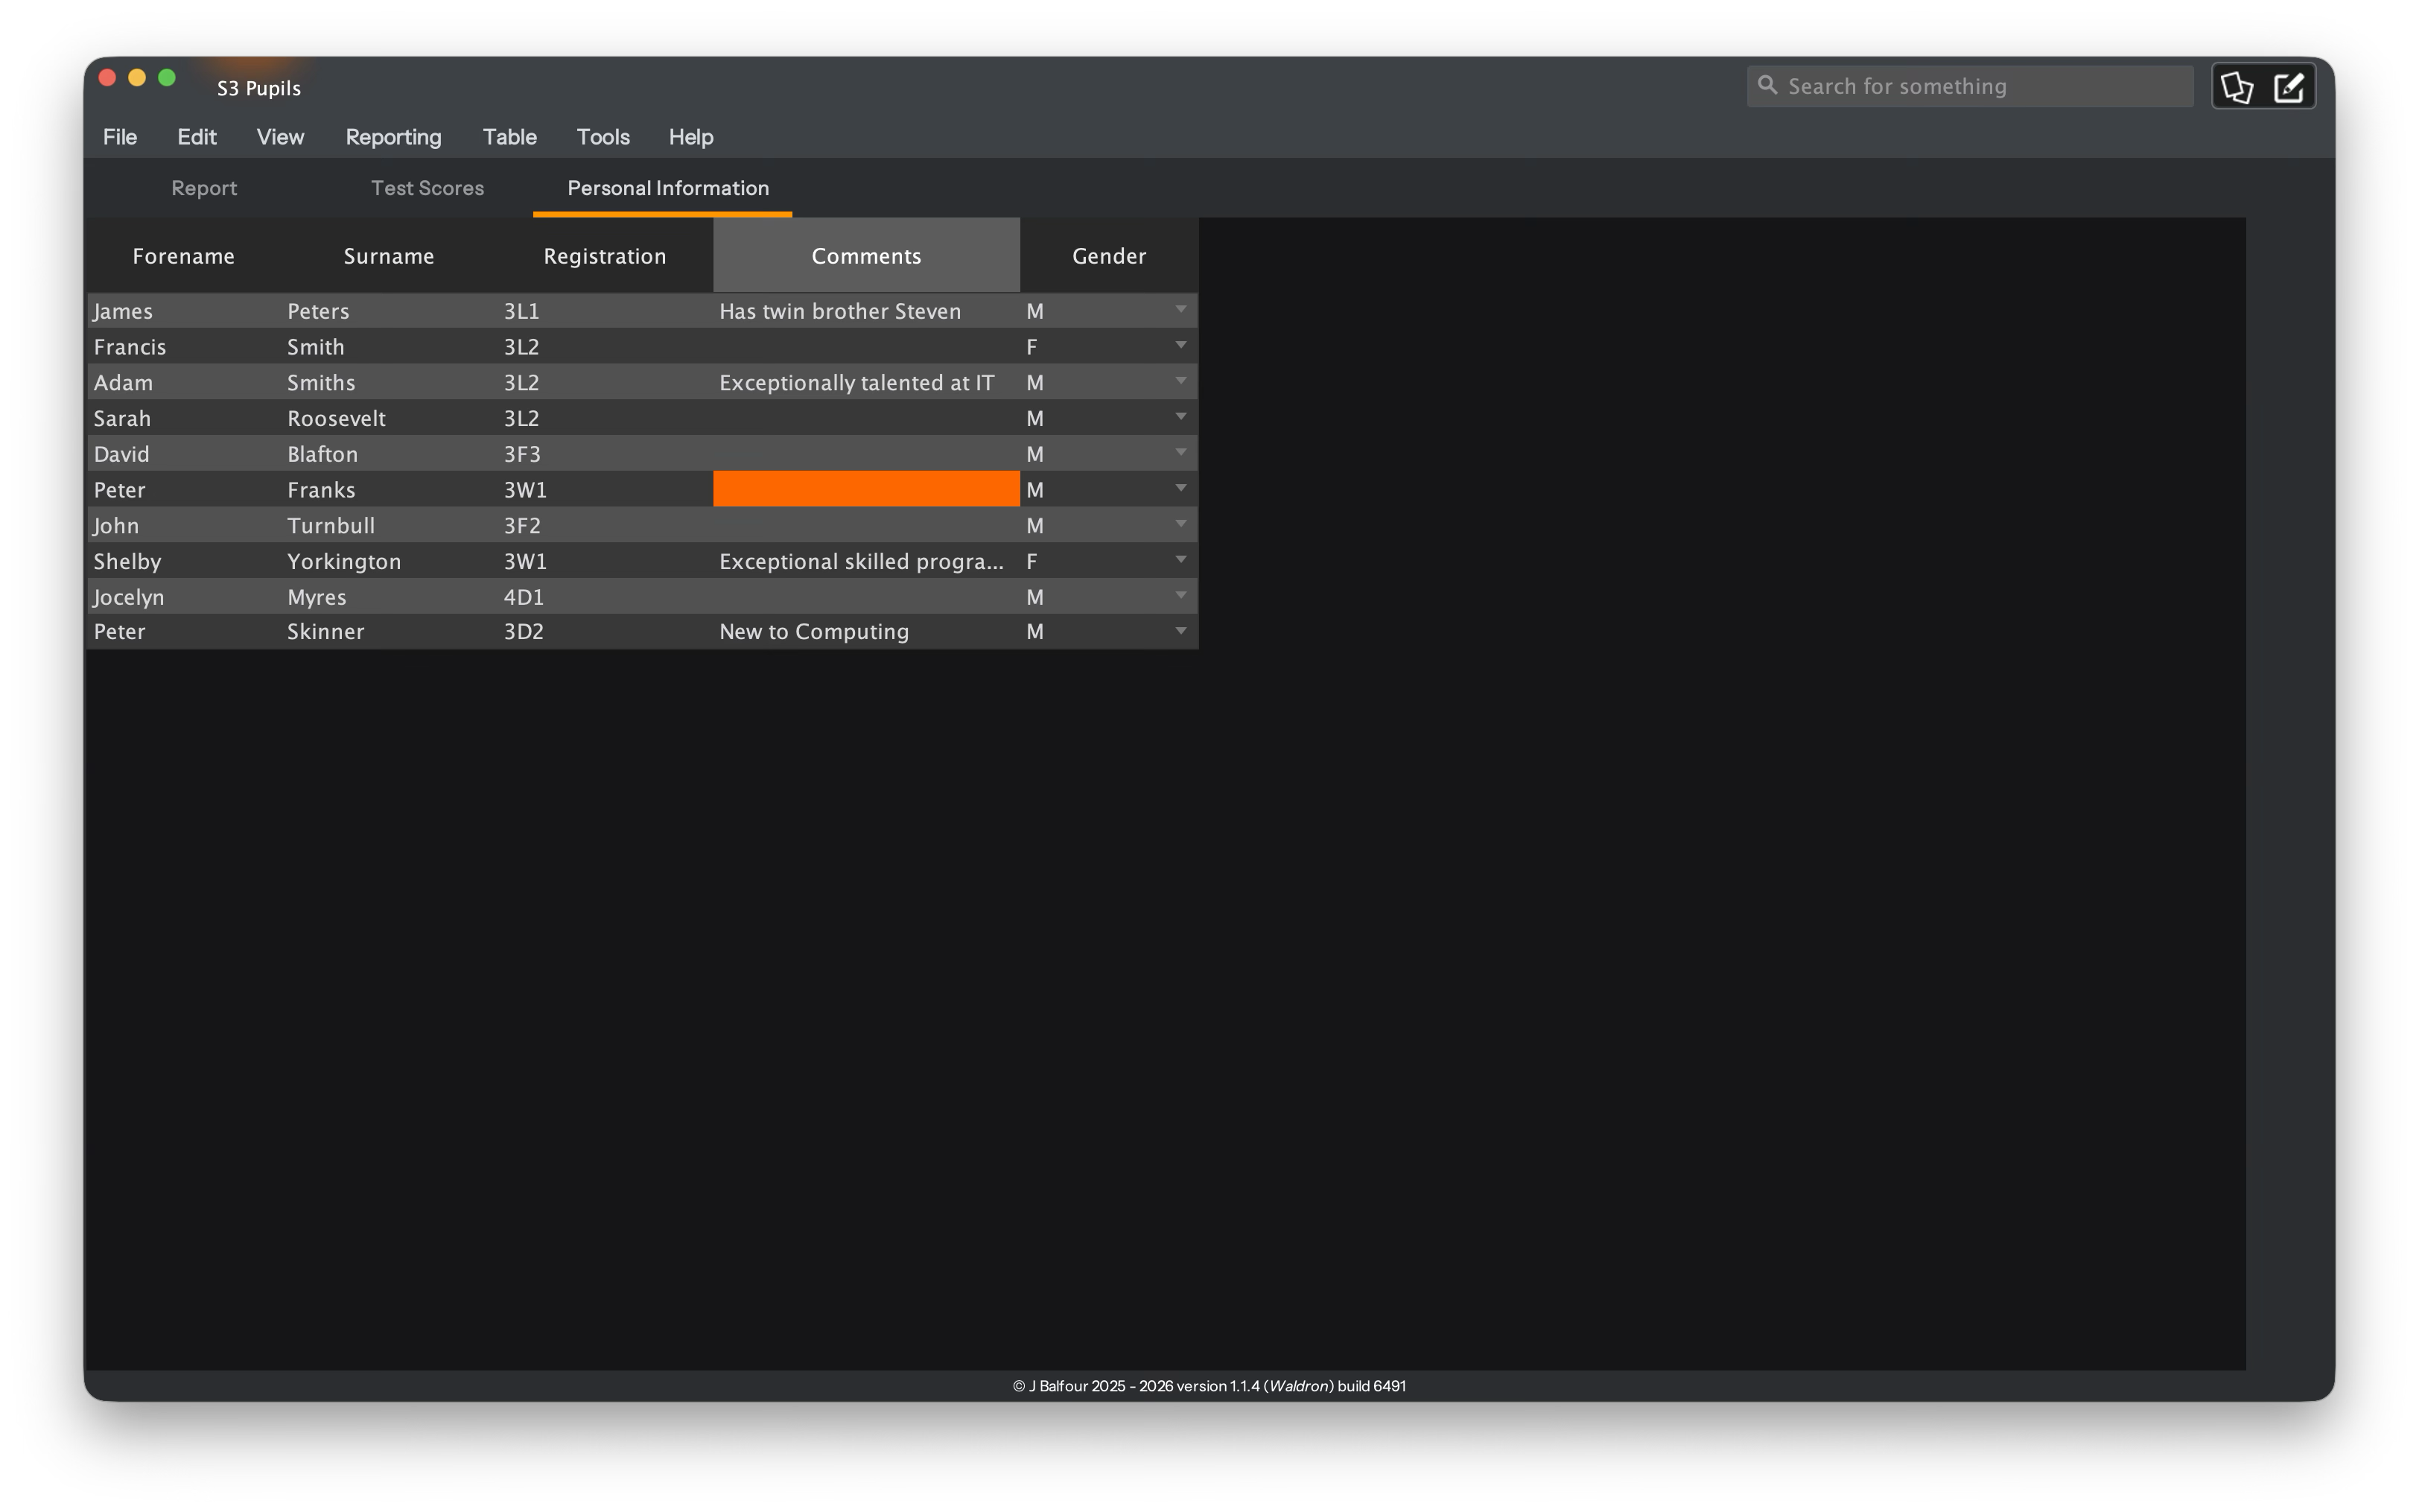
Task: Click the Surname column header
Action: (x=389, y=256)
